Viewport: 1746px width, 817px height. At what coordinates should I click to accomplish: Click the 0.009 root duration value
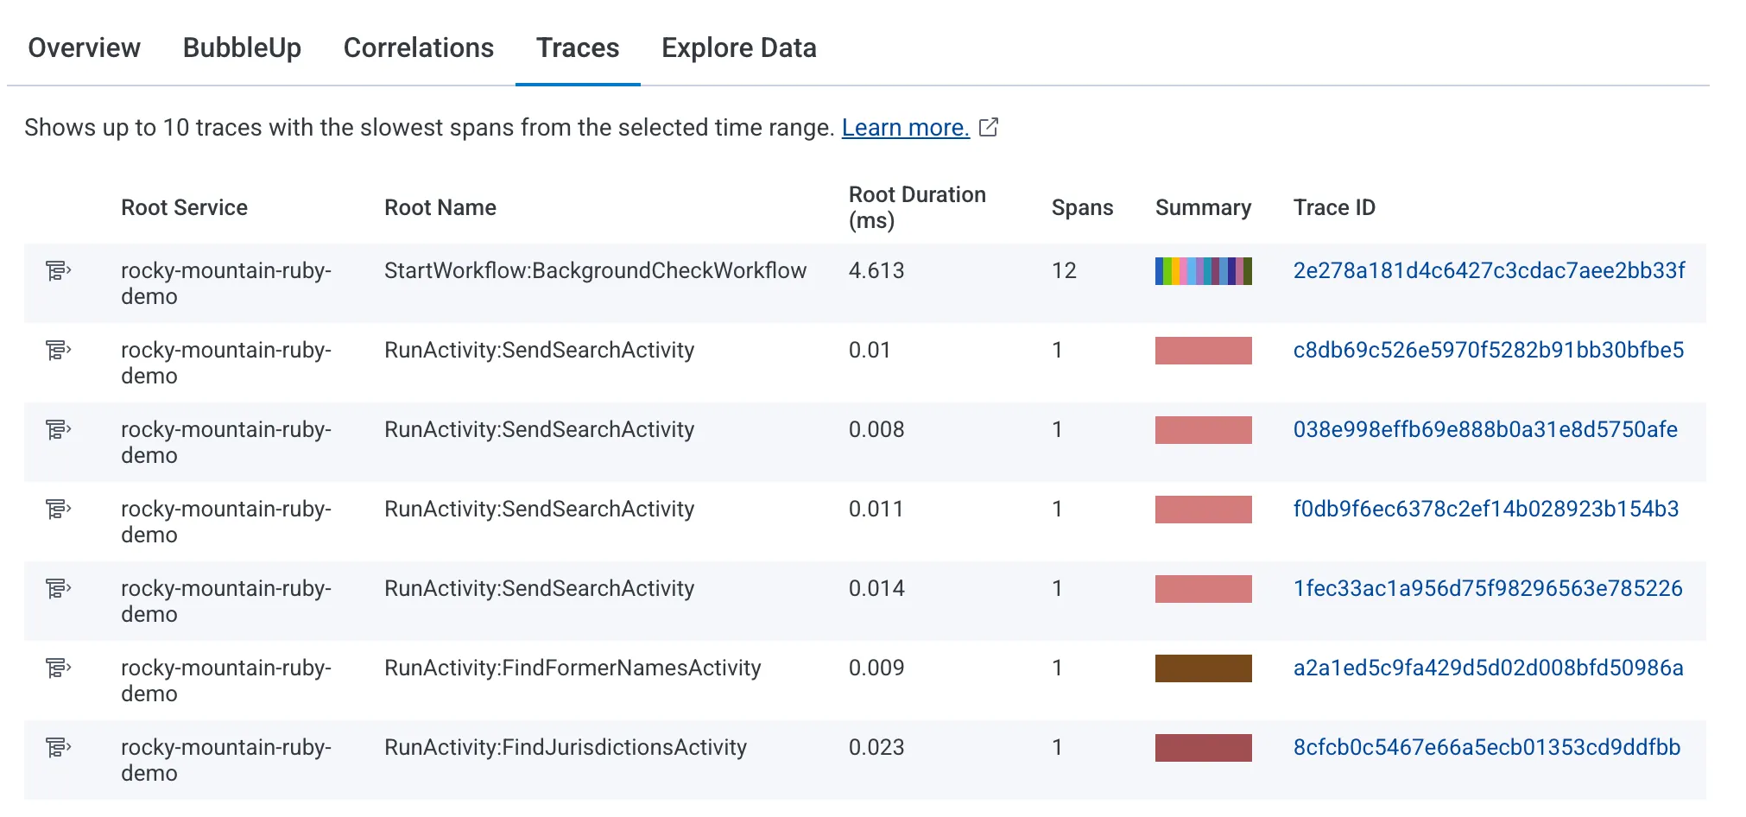(876, 668)
